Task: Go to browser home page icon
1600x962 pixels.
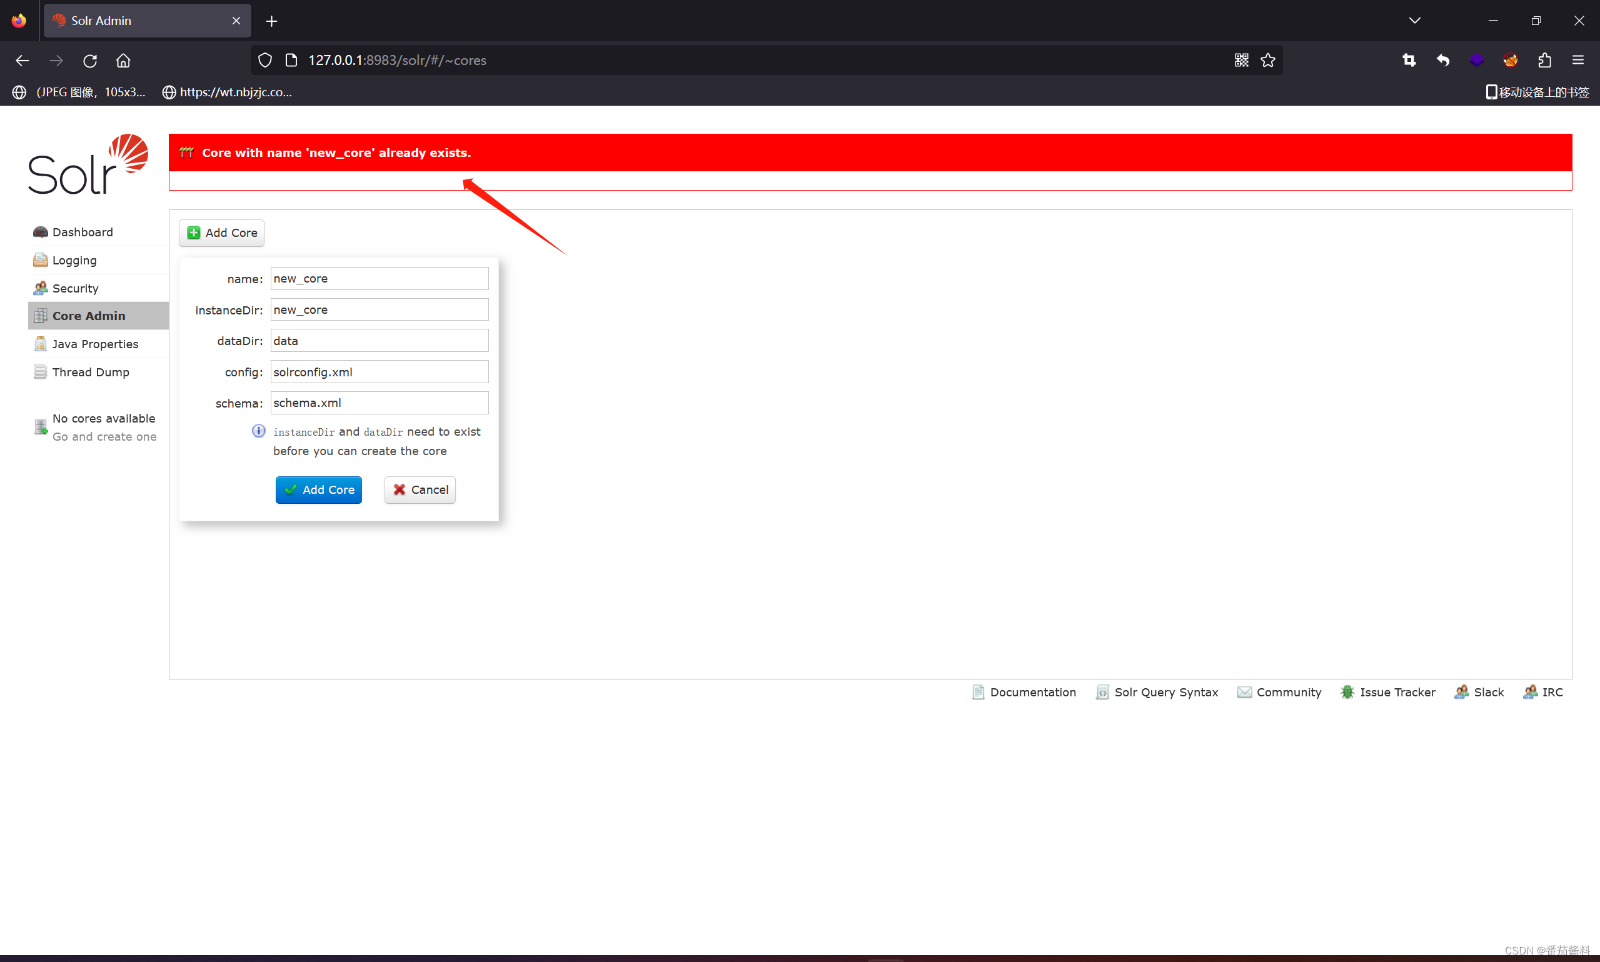Action: coord(123,60)
